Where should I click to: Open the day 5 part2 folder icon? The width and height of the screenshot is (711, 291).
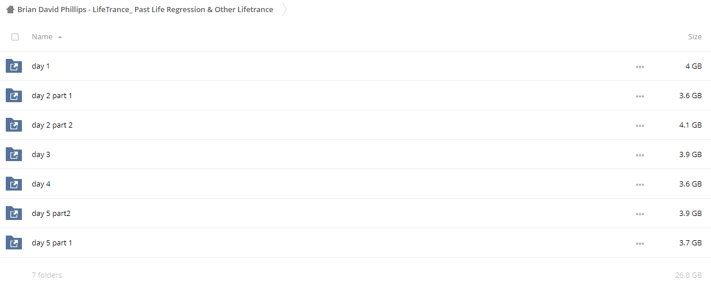click(14, 213)
